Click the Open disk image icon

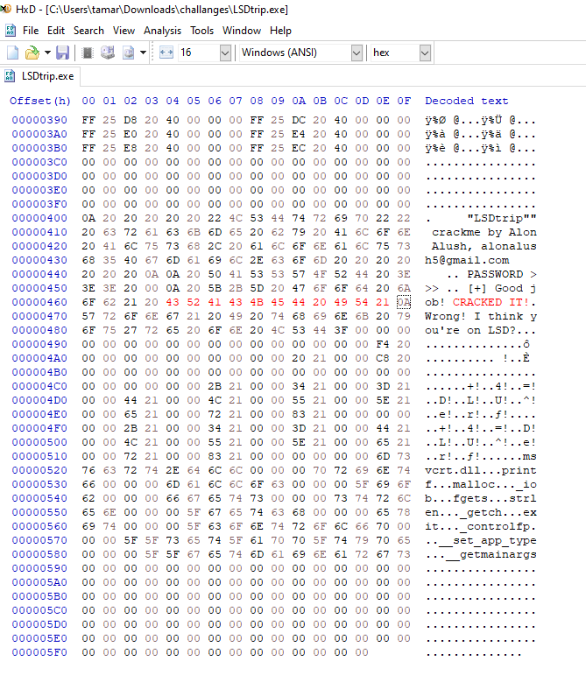pyautogui.click(x=129, y=53)
